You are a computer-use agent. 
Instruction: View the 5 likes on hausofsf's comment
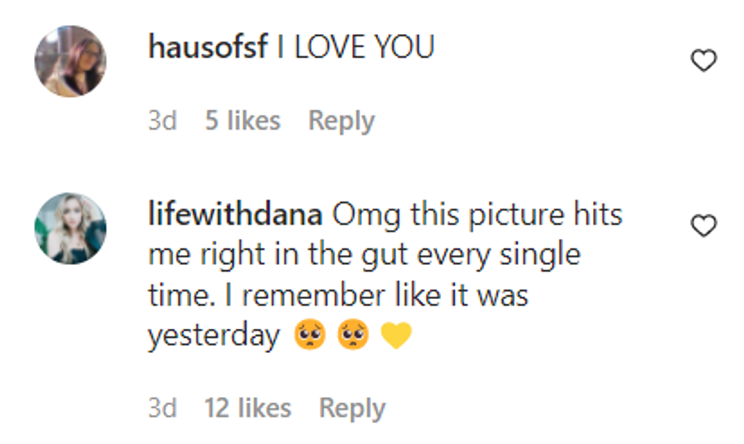coord(242,121)
